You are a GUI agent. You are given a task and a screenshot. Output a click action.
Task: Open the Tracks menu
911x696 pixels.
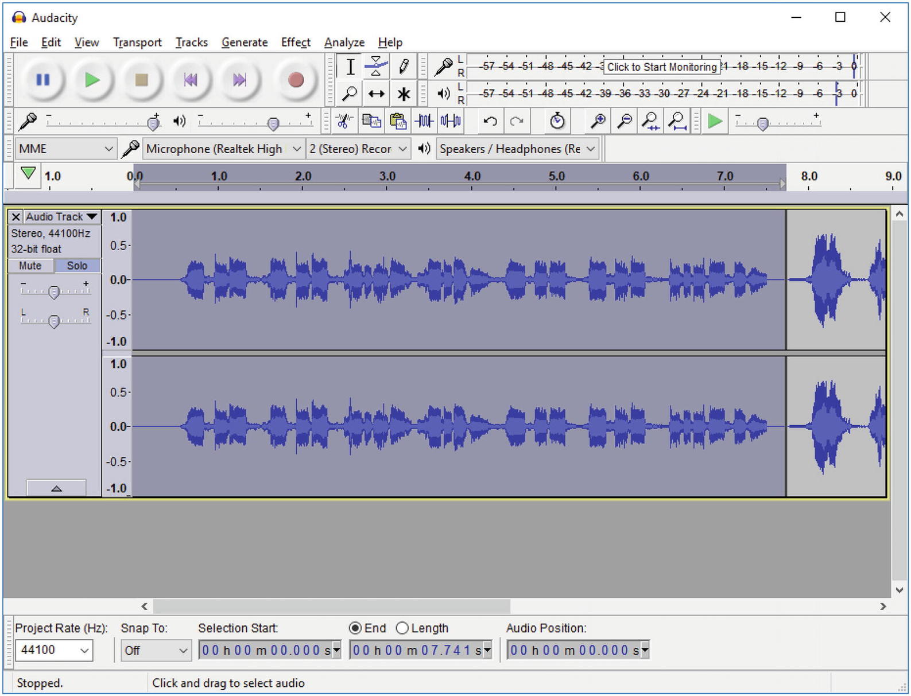point(192,42)
